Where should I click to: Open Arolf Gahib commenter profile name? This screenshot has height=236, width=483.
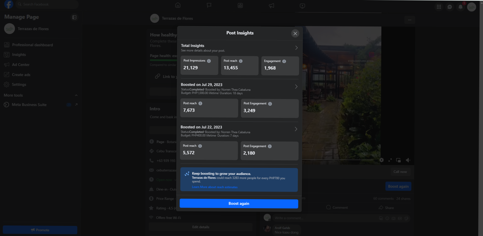282,228
